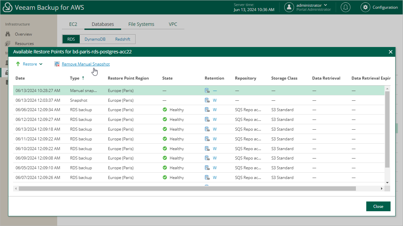The height and width of the screenshot is (226, 403).
Task: Open the notifications bell icon
Action: pos(345,7)
